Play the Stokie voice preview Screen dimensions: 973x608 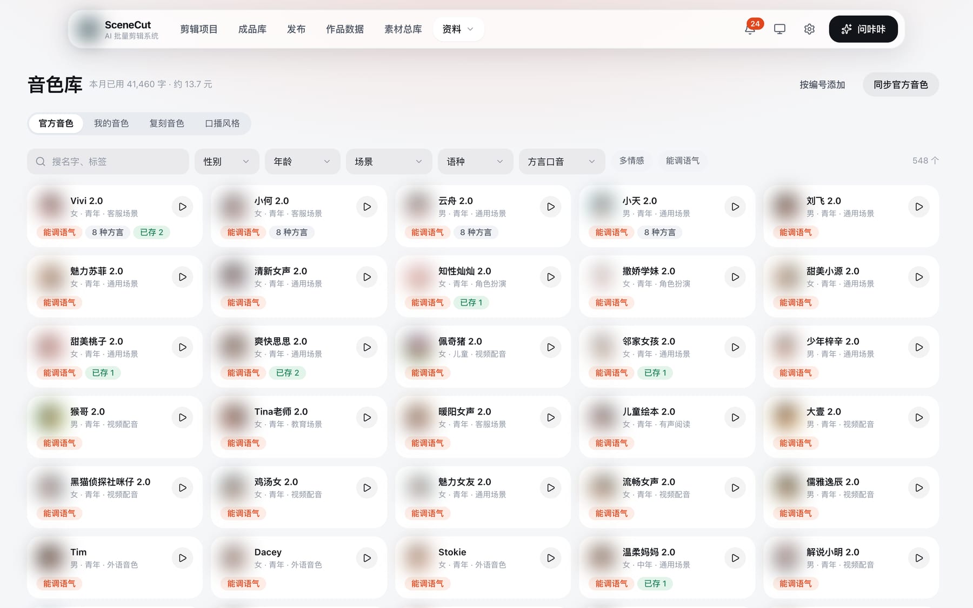tap(551, 558)
